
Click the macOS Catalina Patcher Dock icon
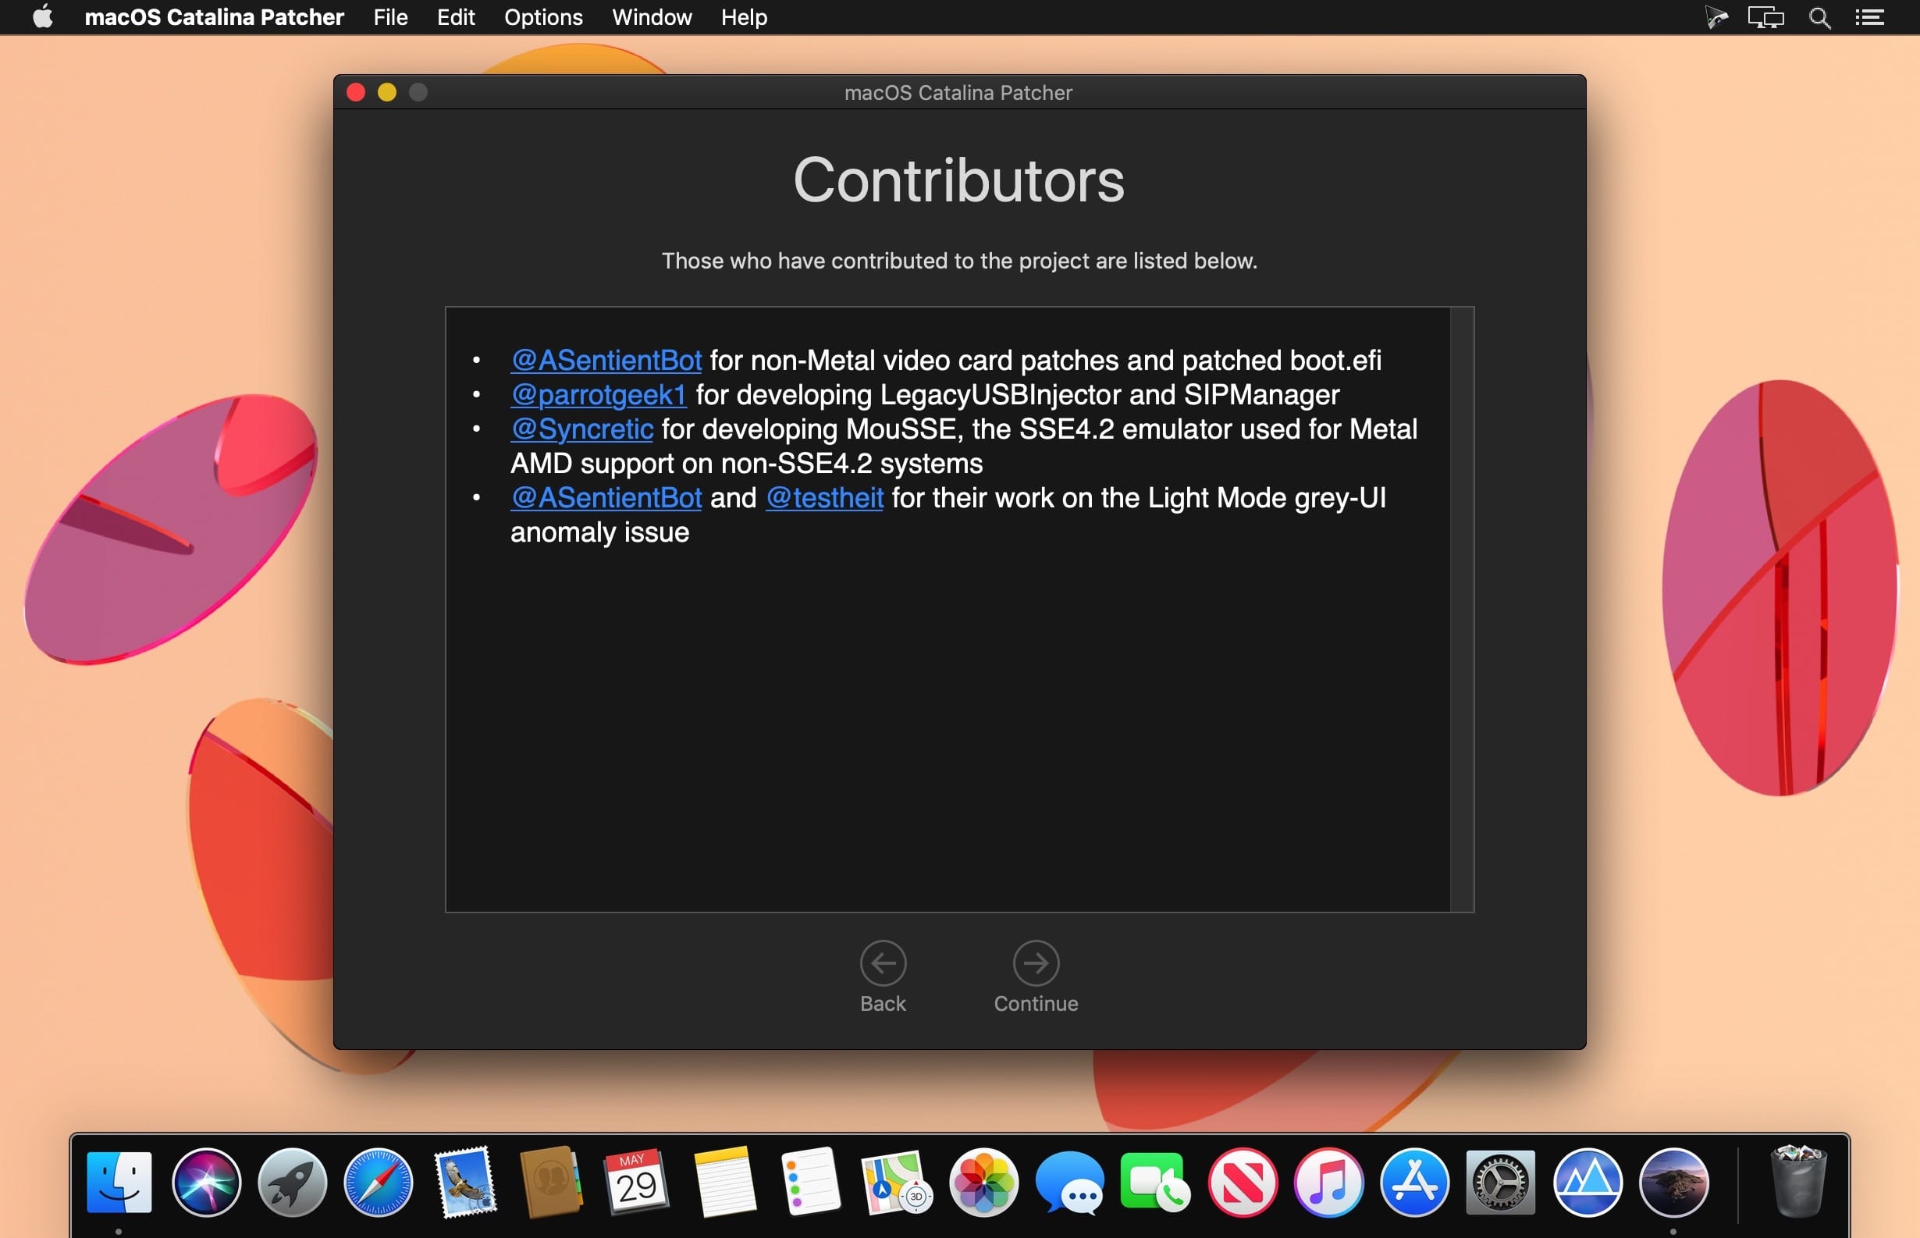click(1673, 1182)
